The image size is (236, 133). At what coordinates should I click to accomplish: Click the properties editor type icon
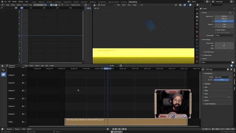[198, 5]
